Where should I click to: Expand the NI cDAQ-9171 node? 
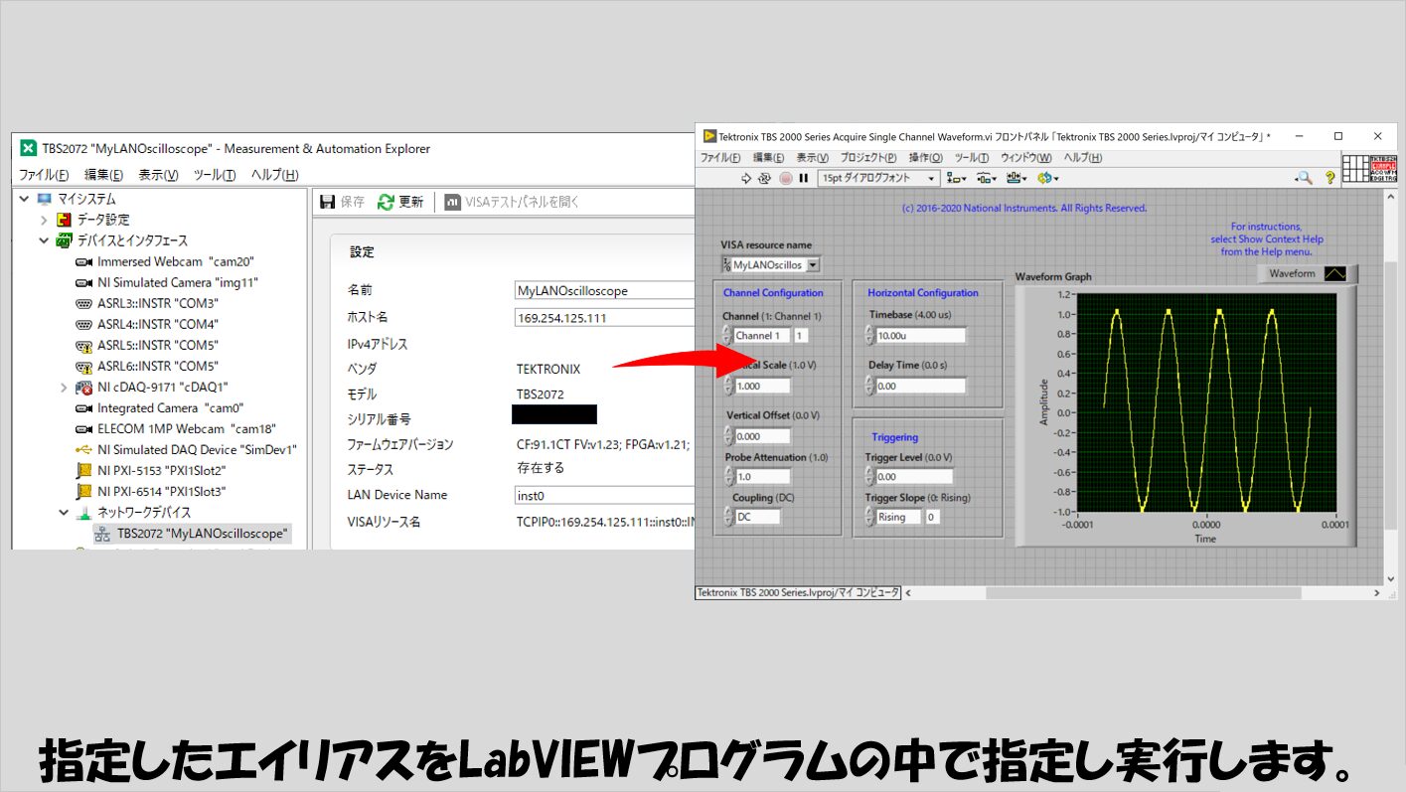64,387
